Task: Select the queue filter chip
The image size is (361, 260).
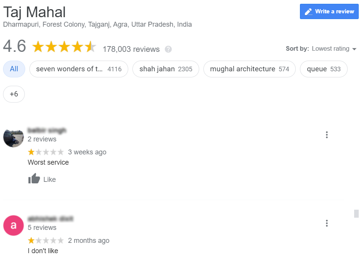Action: pos(324,69)
